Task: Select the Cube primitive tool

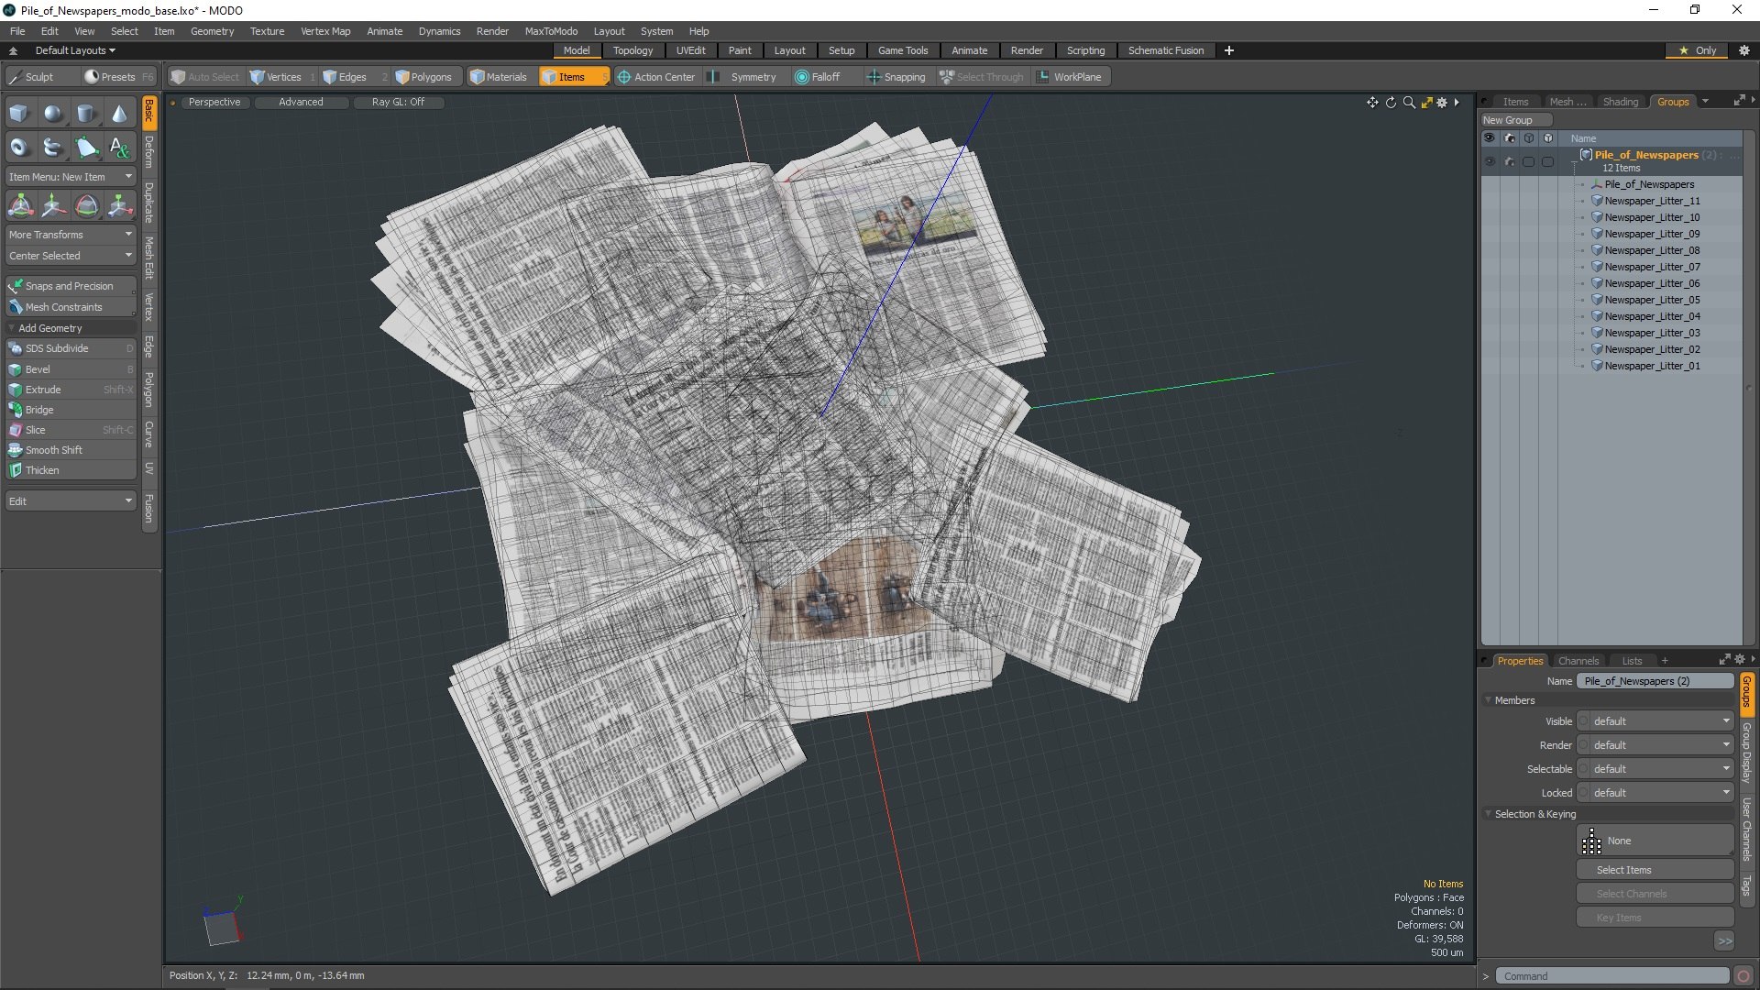Action: click(x=19, y=114)
